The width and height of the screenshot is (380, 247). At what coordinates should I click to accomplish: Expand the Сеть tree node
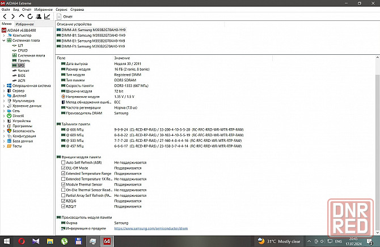pos(4,111)
